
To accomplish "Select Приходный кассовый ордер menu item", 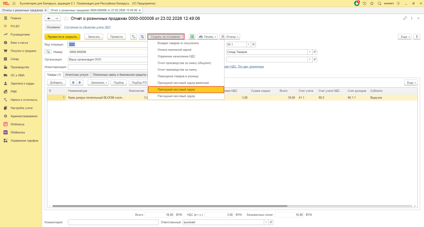I will pos(176,89).
